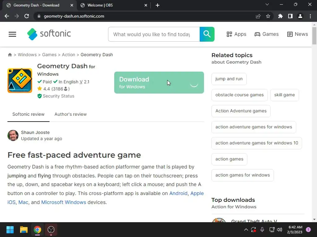Open the News section

pos(297,34)
